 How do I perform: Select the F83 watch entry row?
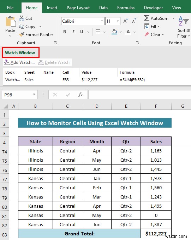coord(97,80)
